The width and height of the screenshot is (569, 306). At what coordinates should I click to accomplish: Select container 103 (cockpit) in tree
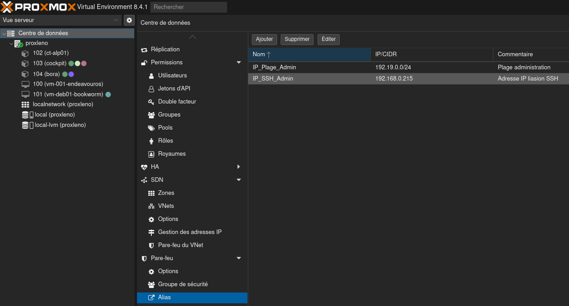[50, 63]
